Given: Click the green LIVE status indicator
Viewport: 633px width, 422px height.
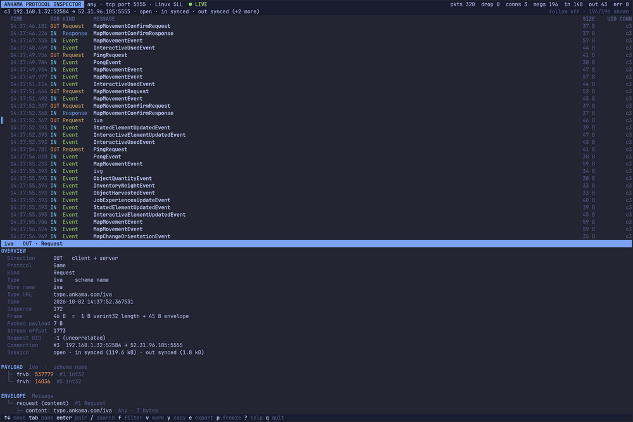Looking at the screenshot, I should click(x=197, y=4).
